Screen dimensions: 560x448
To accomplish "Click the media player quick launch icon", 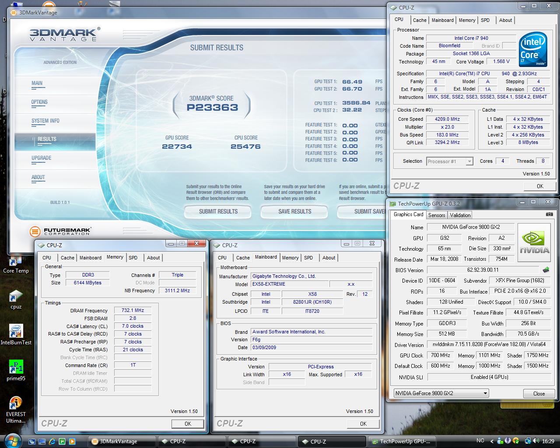I will [72, 441].
